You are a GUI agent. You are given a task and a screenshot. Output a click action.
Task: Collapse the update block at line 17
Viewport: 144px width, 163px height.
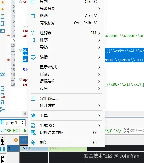click(x=20, y=79)
